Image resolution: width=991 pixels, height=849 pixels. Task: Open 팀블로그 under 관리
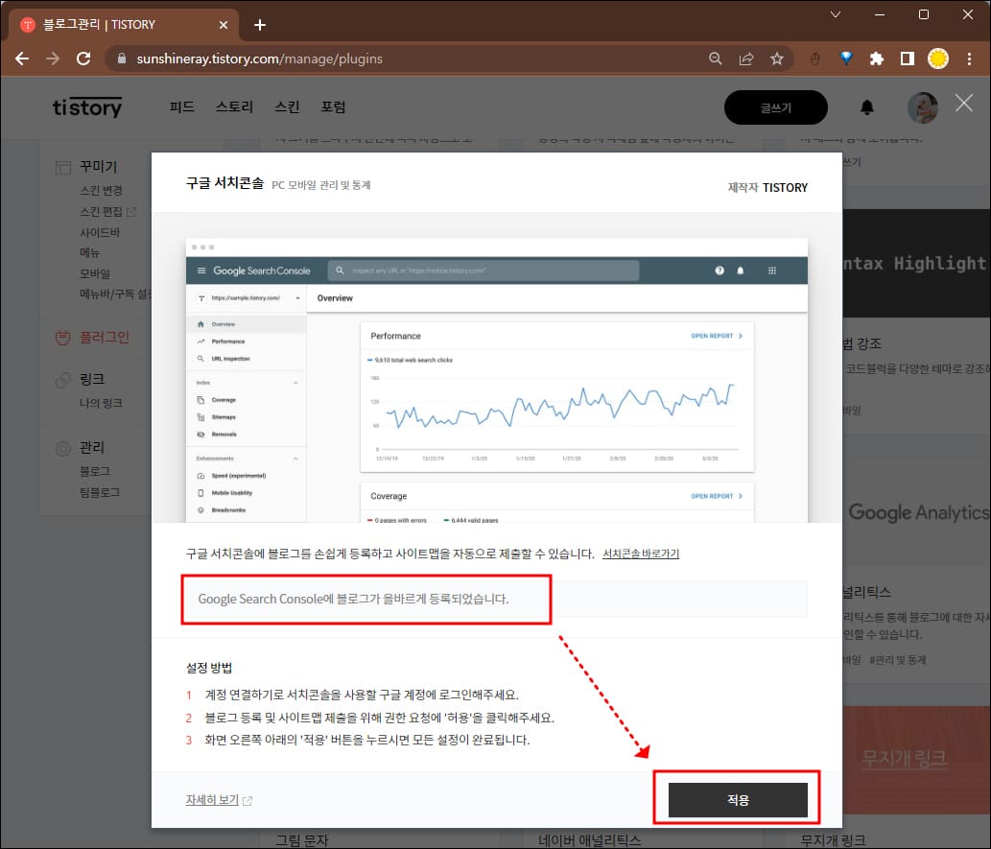click(99, 492)
